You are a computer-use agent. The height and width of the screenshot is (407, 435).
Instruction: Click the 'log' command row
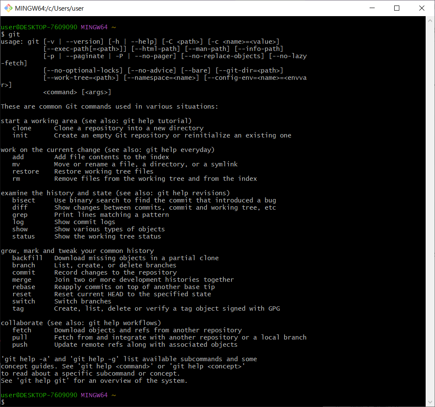coord(64,222)
